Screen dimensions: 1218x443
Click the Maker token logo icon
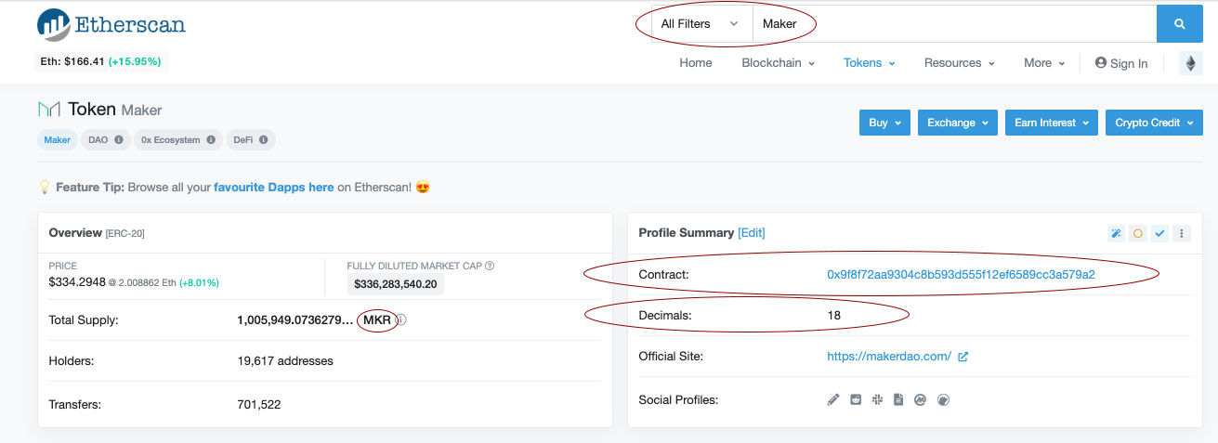[48, 110]
